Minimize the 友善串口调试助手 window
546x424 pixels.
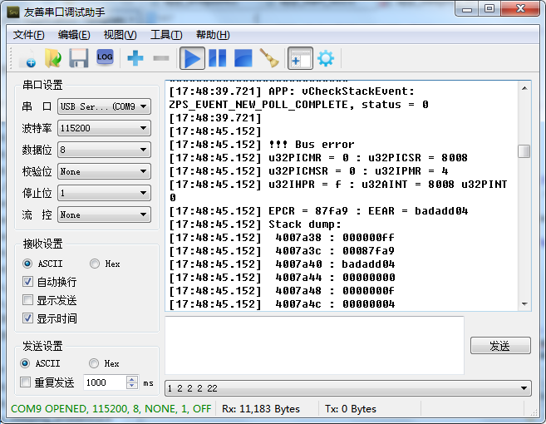(467, 9)
